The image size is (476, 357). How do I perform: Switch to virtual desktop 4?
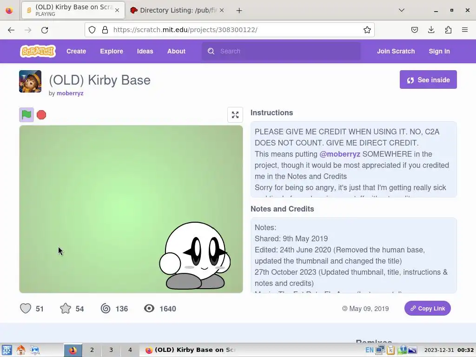click(x=130, y=350)
